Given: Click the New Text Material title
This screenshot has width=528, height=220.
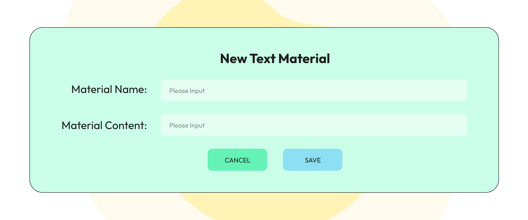Looking at the screenshot, I should point(275,58).
